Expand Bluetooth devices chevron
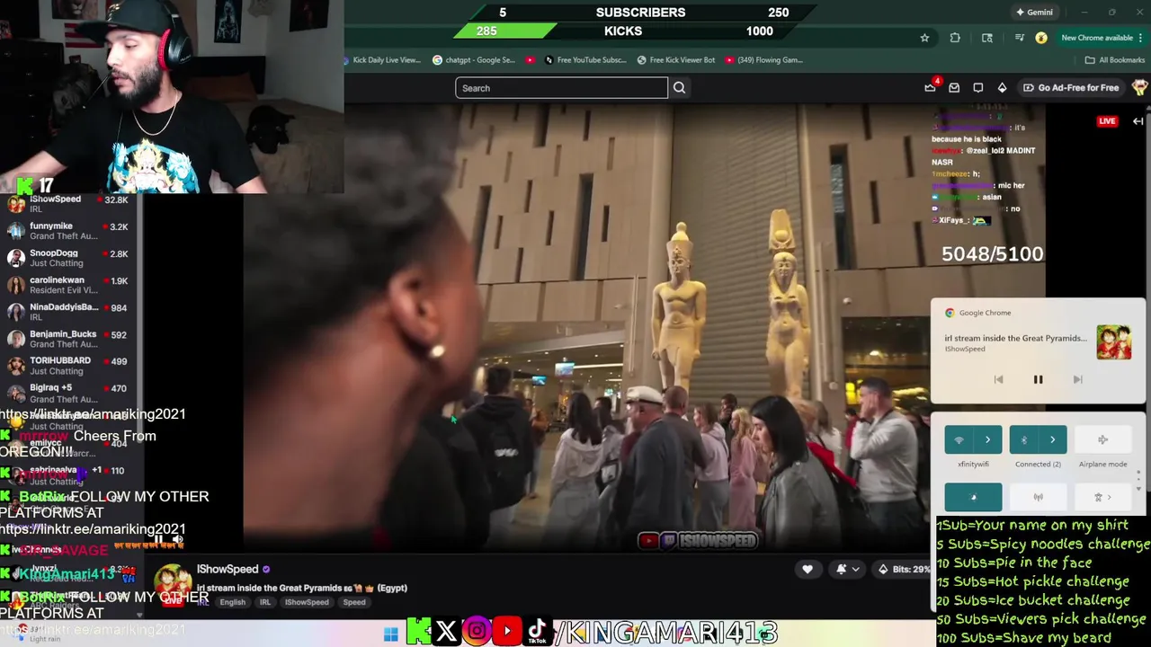The width and height of the screenshot is (1151, 647). pos(1052,439)
